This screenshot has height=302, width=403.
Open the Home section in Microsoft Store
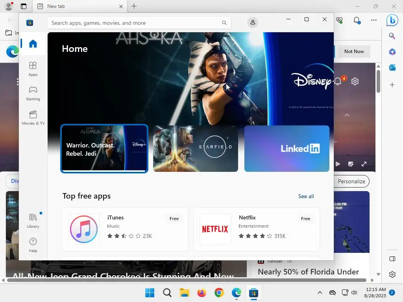click(33, 44)
